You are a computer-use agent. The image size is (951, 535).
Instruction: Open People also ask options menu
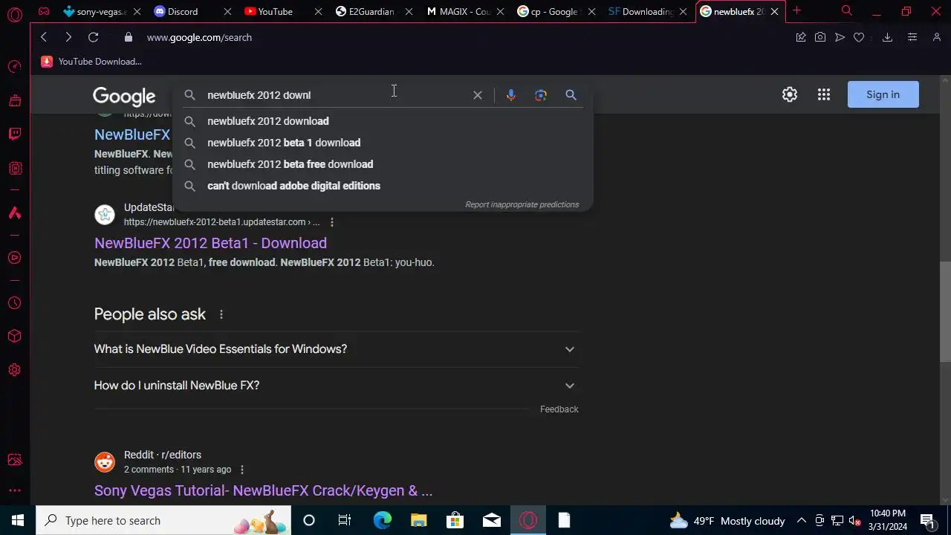pos(221,314)
